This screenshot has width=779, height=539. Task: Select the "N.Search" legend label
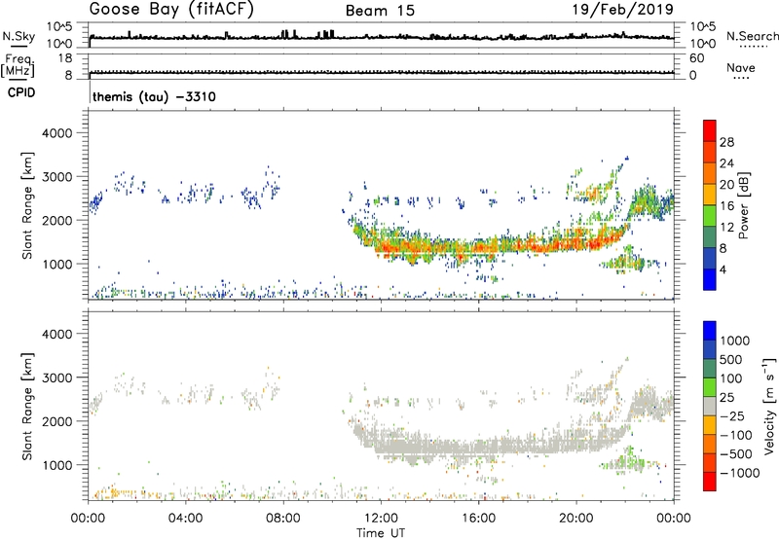pyautogui.click(x=752, y=36)
